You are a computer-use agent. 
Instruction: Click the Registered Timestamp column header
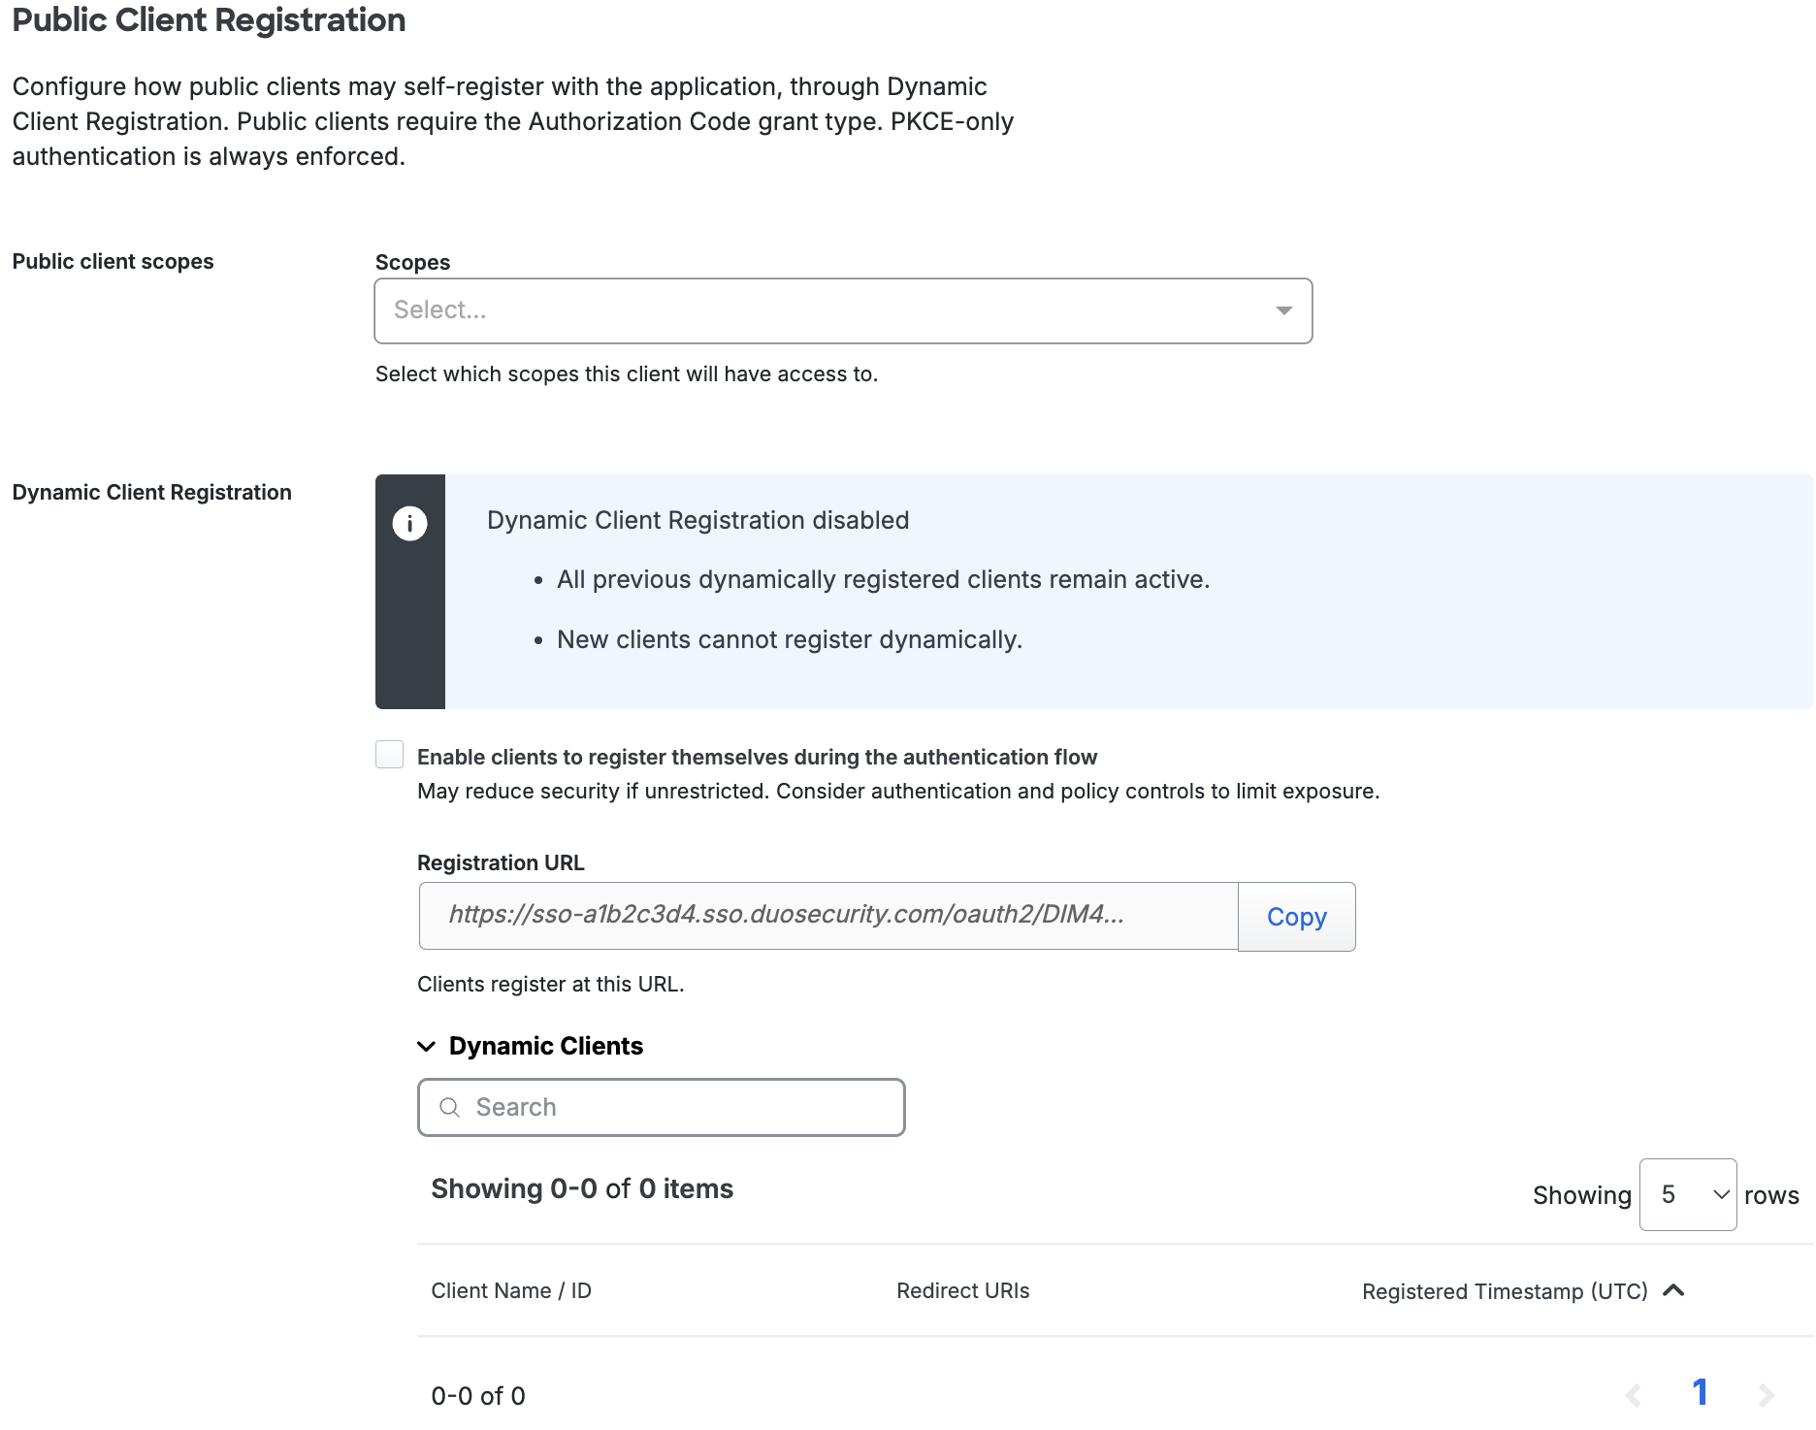coord(1504,1290)
